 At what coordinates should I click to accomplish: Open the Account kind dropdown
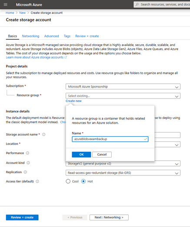(123, 164)
